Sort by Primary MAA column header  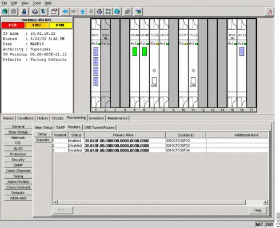[125, 135]
